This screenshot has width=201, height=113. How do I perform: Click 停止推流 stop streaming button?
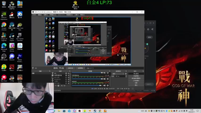click(x=136, y=74)
